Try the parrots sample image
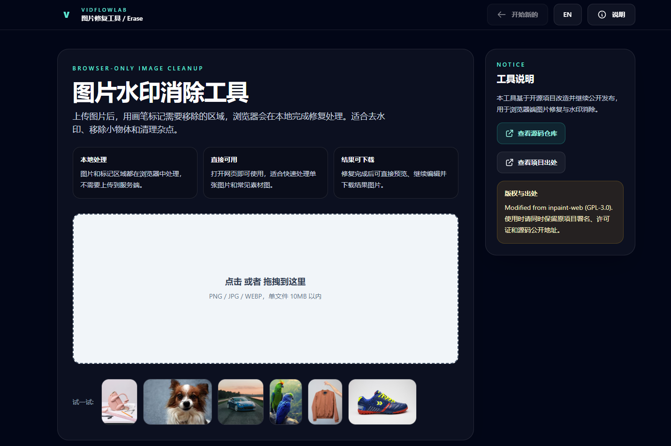 286,402
